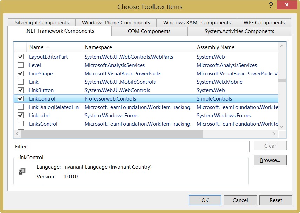Enable the Link component checkbox

(21, 82)
